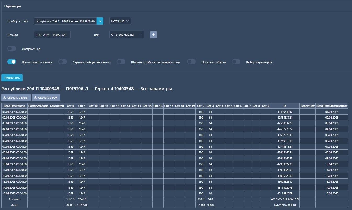Click the period date range input field
352x210 pixels.
[52, 35]
